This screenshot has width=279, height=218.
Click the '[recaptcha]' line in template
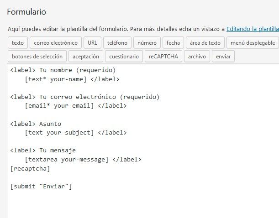point(30,168)
